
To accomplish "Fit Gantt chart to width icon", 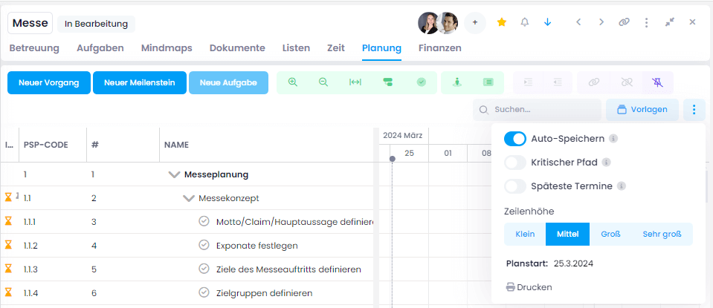I will click(355, 82).
